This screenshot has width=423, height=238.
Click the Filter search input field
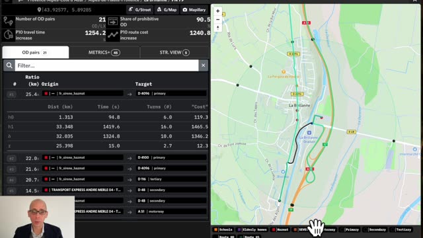[x=106, y=65]
